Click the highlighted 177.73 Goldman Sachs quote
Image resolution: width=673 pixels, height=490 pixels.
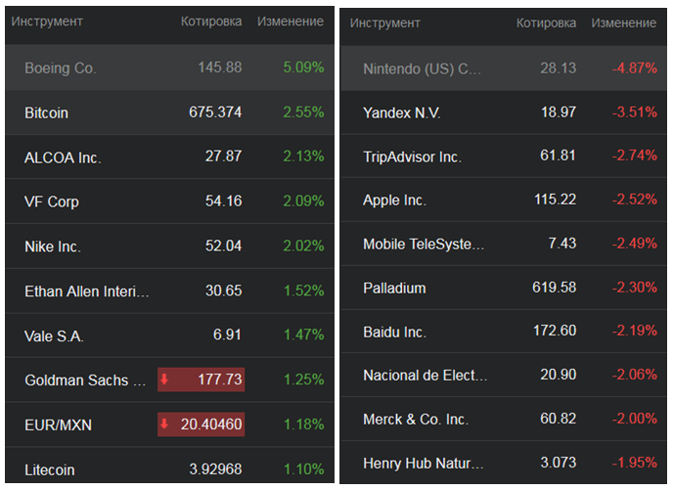(218, 379)
